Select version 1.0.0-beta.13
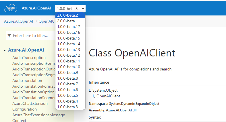 point(70,50)
